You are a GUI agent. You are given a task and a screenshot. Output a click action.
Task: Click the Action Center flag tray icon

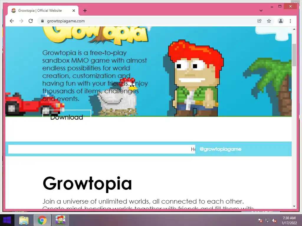click(x=260, y=220)
